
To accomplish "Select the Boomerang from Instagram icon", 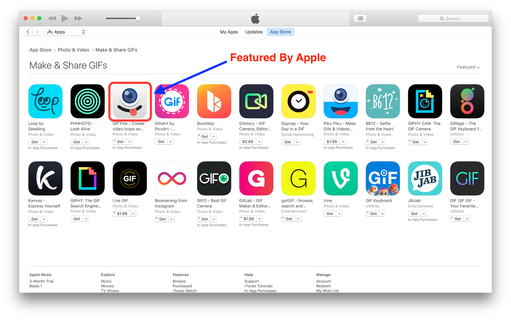I will point(172,178).
